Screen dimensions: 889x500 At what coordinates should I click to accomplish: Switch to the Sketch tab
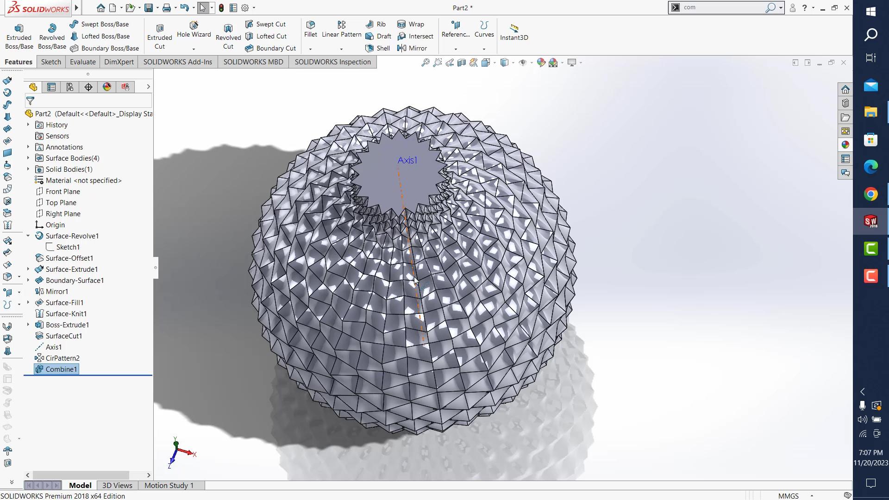tap(51, 62)
